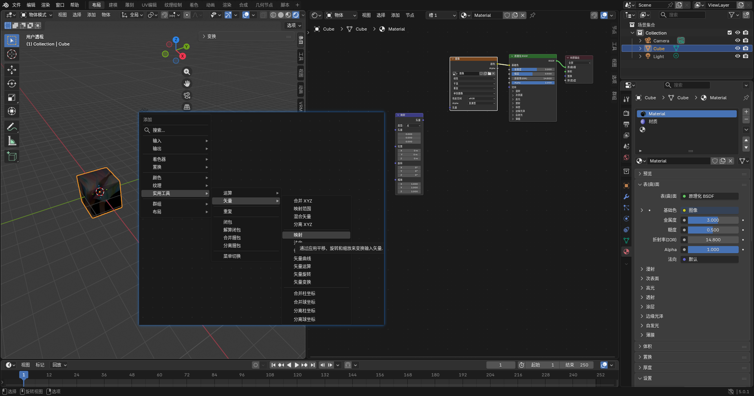754x396 pixels.
Task: Select the Rotate tool
Action: tap(12, 84)
